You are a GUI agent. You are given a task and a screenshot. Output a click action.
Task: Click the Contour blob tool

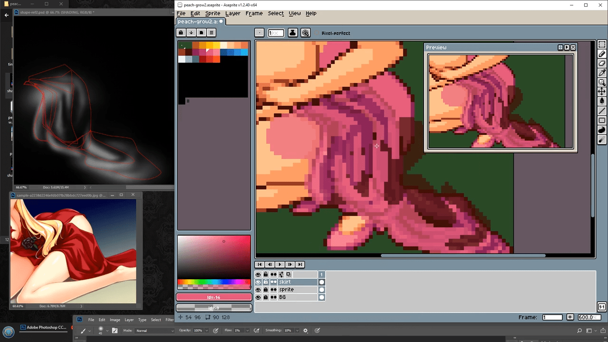602,130
